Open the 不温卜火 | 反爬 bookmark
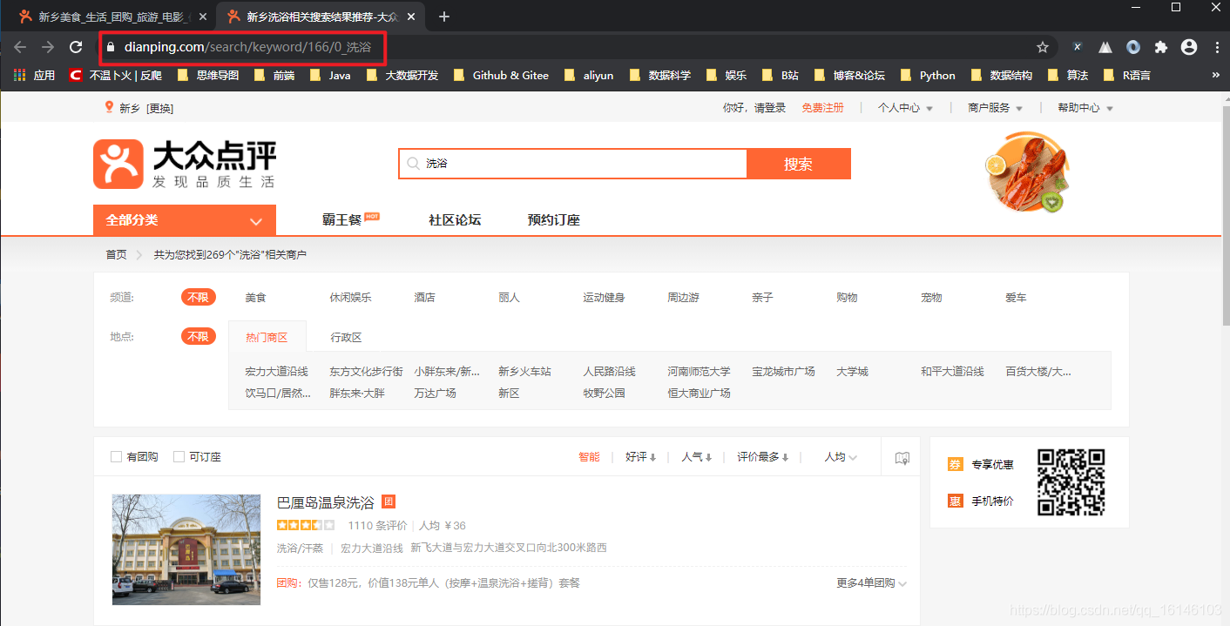 click(x=116, y=76)
